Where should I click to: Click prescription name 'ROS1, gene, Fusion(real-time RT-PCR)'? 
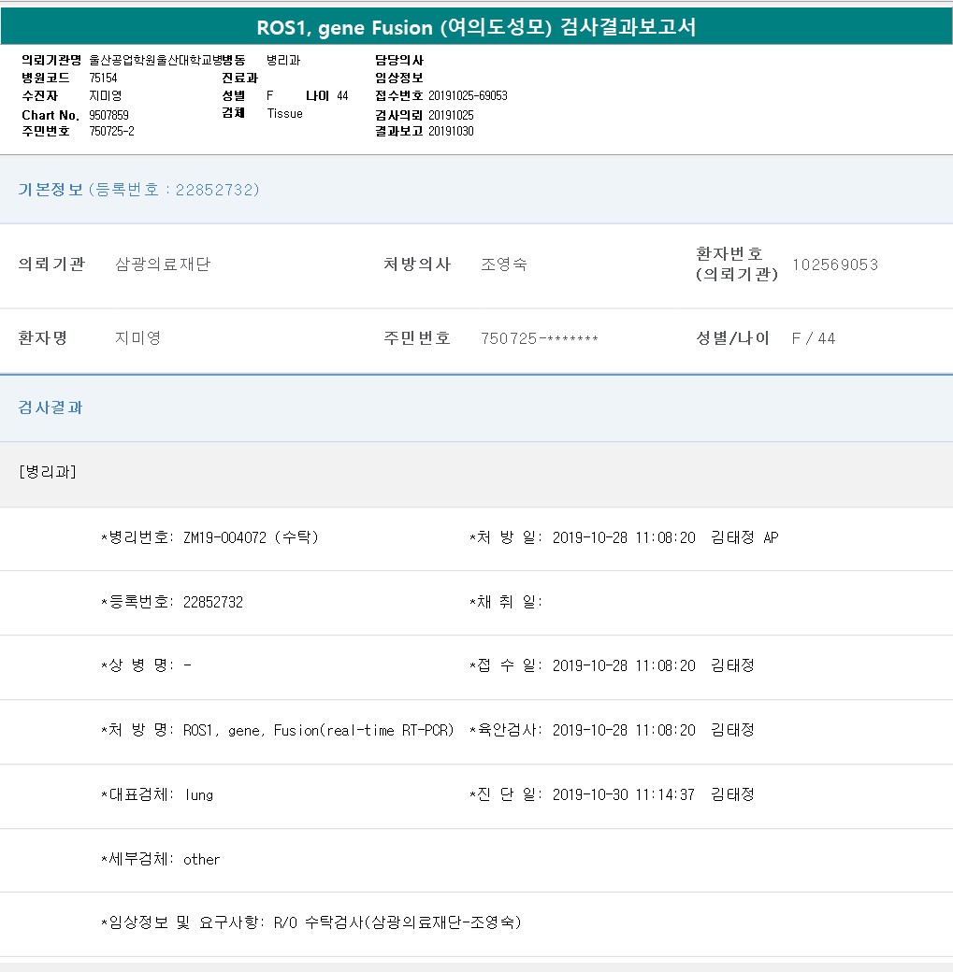[318, 730]
